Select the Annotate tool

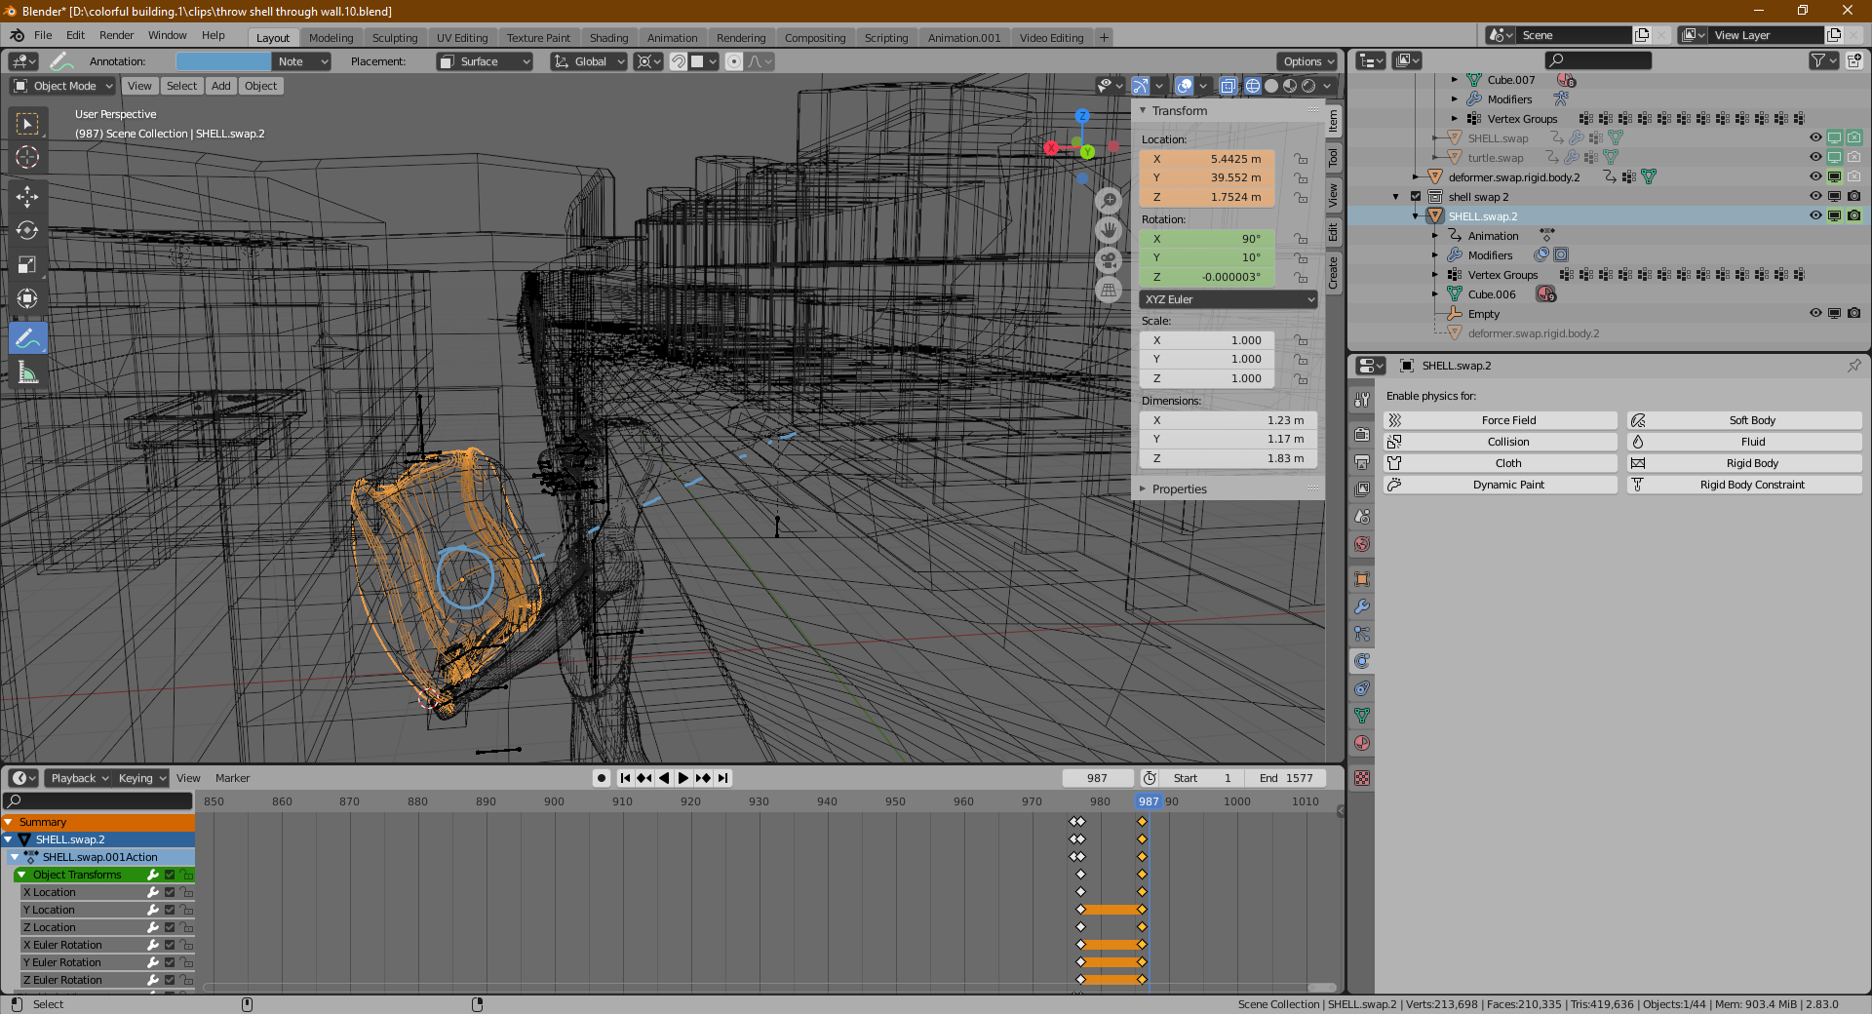(x=27, y=338)
